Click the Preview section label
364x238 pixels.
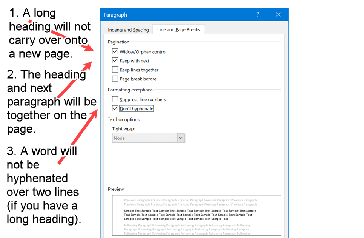(x=116, y=189)
